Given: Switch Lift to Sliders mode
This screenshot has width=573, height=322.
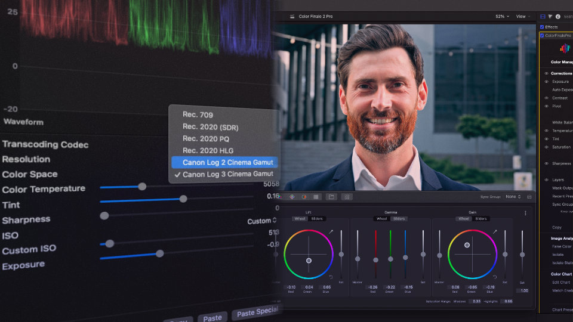Looking at the screenshot, I should 317,219.
